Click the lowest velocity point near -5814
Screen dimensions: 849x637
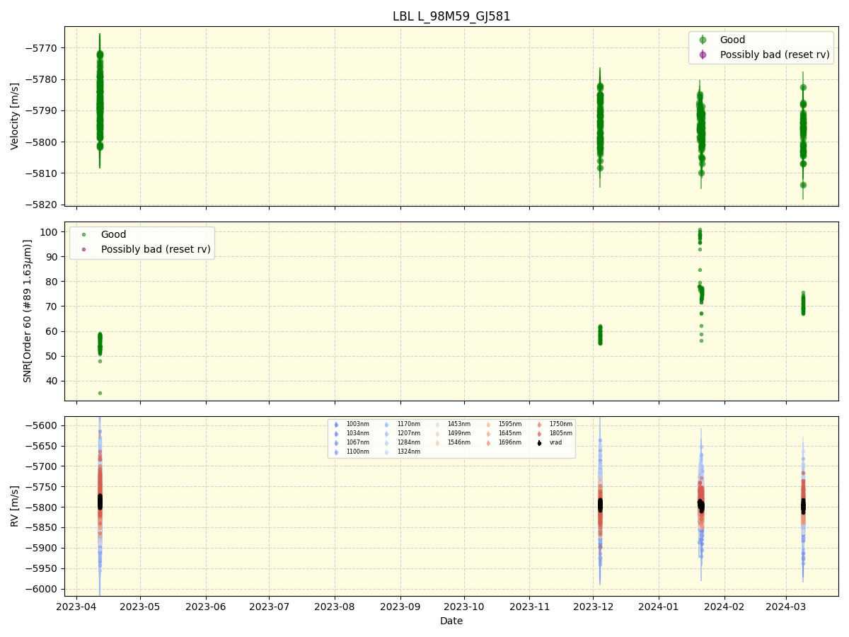(803, 185)
